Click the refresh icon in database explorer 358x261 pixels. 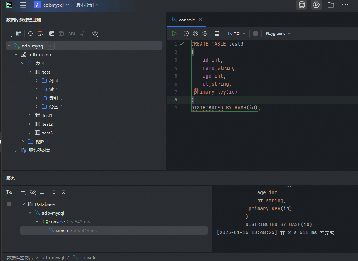[30, 33]
